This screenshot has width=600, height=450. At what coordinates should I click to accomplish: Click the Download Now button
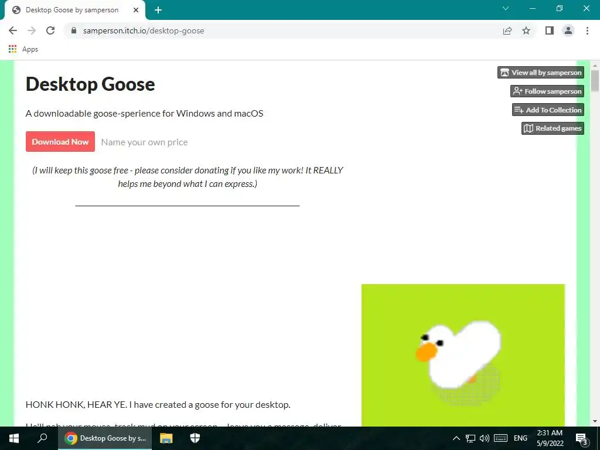[60, 142]
